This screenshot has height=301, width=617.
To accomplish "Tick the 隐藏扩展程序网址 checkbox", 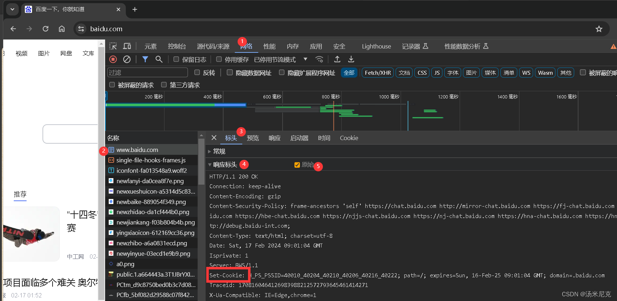I will tap(282, 73).
